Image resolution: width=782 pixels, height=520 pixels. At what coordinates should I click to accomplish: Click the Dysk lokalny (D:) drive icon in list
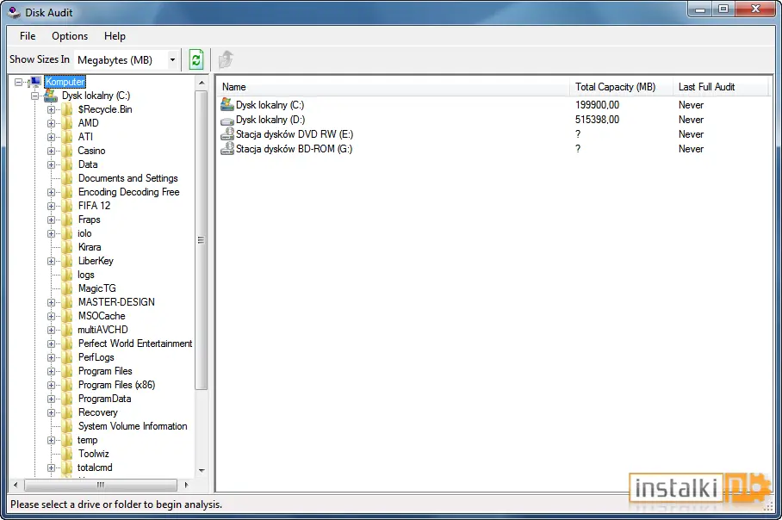click(227, 121)
